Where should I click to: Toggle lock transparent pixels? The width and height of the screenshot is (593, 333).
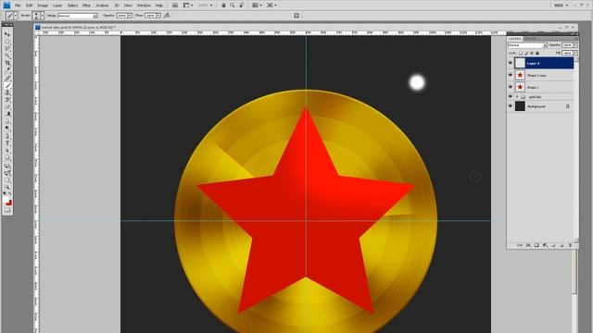pyautogui.click(x=521, y=54)
